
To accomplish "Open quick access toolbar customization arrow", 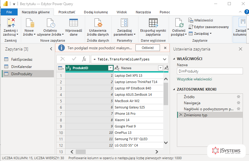I will tap(14, 4).
